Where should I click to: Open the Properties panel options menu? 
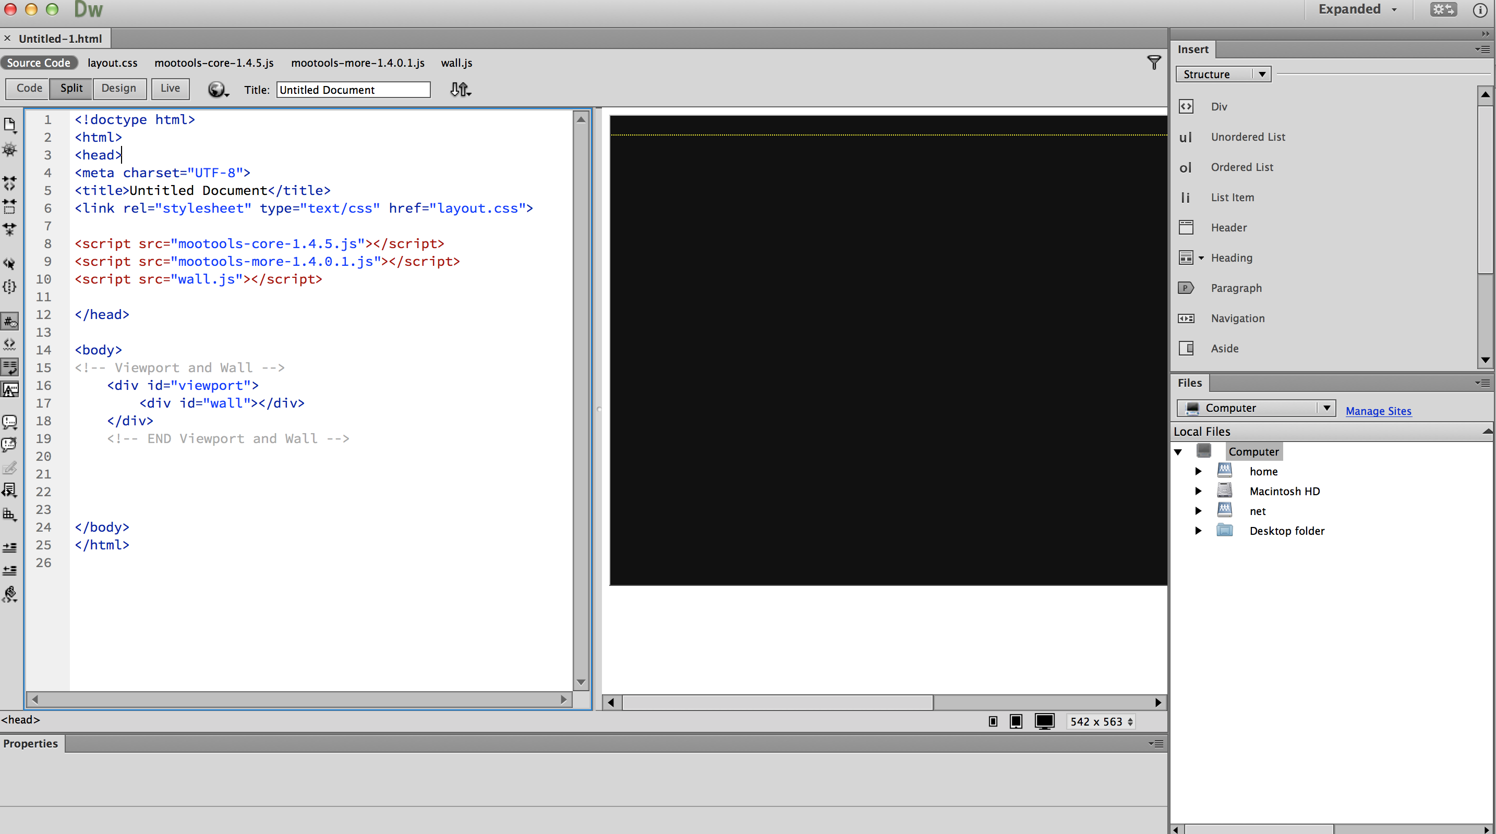[1156, 743]
